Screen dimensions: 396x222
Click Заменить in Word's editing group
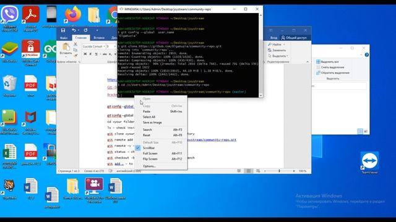pos(277,50)
